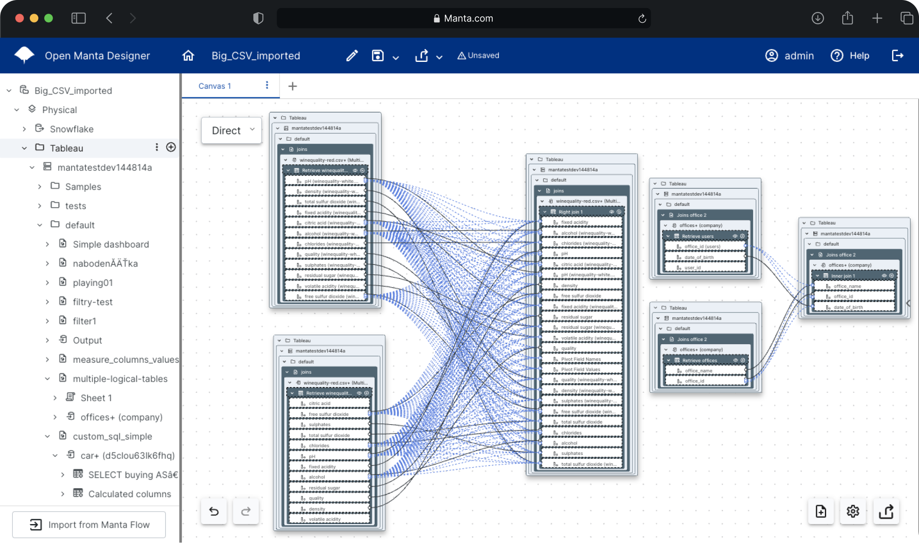Open the Direct dropdown
Image resolution: width=919 pixels, height=548 pixels.
[232, 130]
